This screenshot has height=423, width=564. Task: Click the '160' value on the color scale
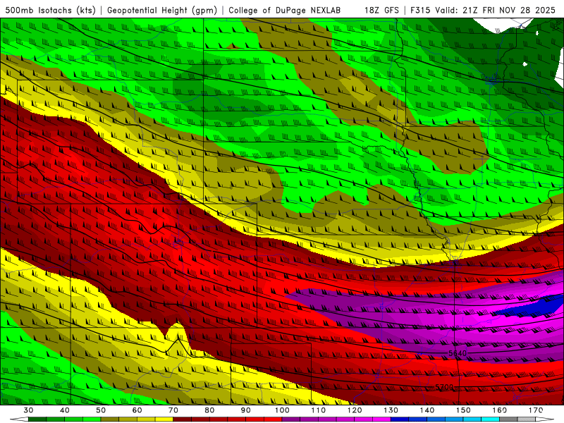[x=500, y=410]
